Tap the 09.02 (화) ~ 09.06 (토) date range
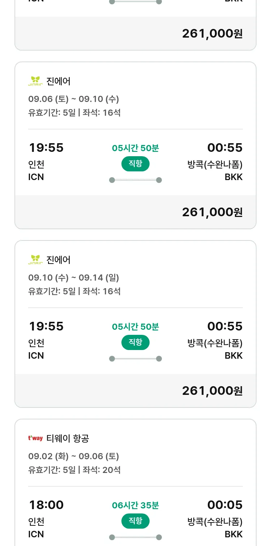Image resolution: width=271 pixels, height=546 pixels. click(74, 456)
